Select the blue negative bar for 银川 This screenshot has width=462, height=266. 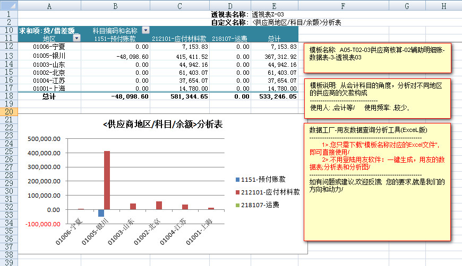click(101, 213)
